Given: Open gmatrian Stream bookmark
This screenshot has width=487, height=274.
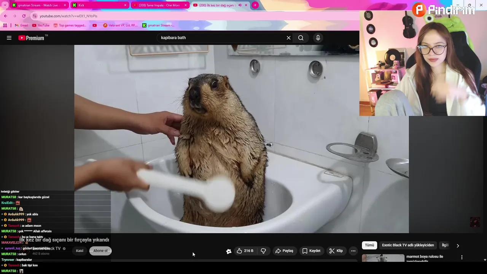Looking at the screenshot, I should [x=158, y=25].
